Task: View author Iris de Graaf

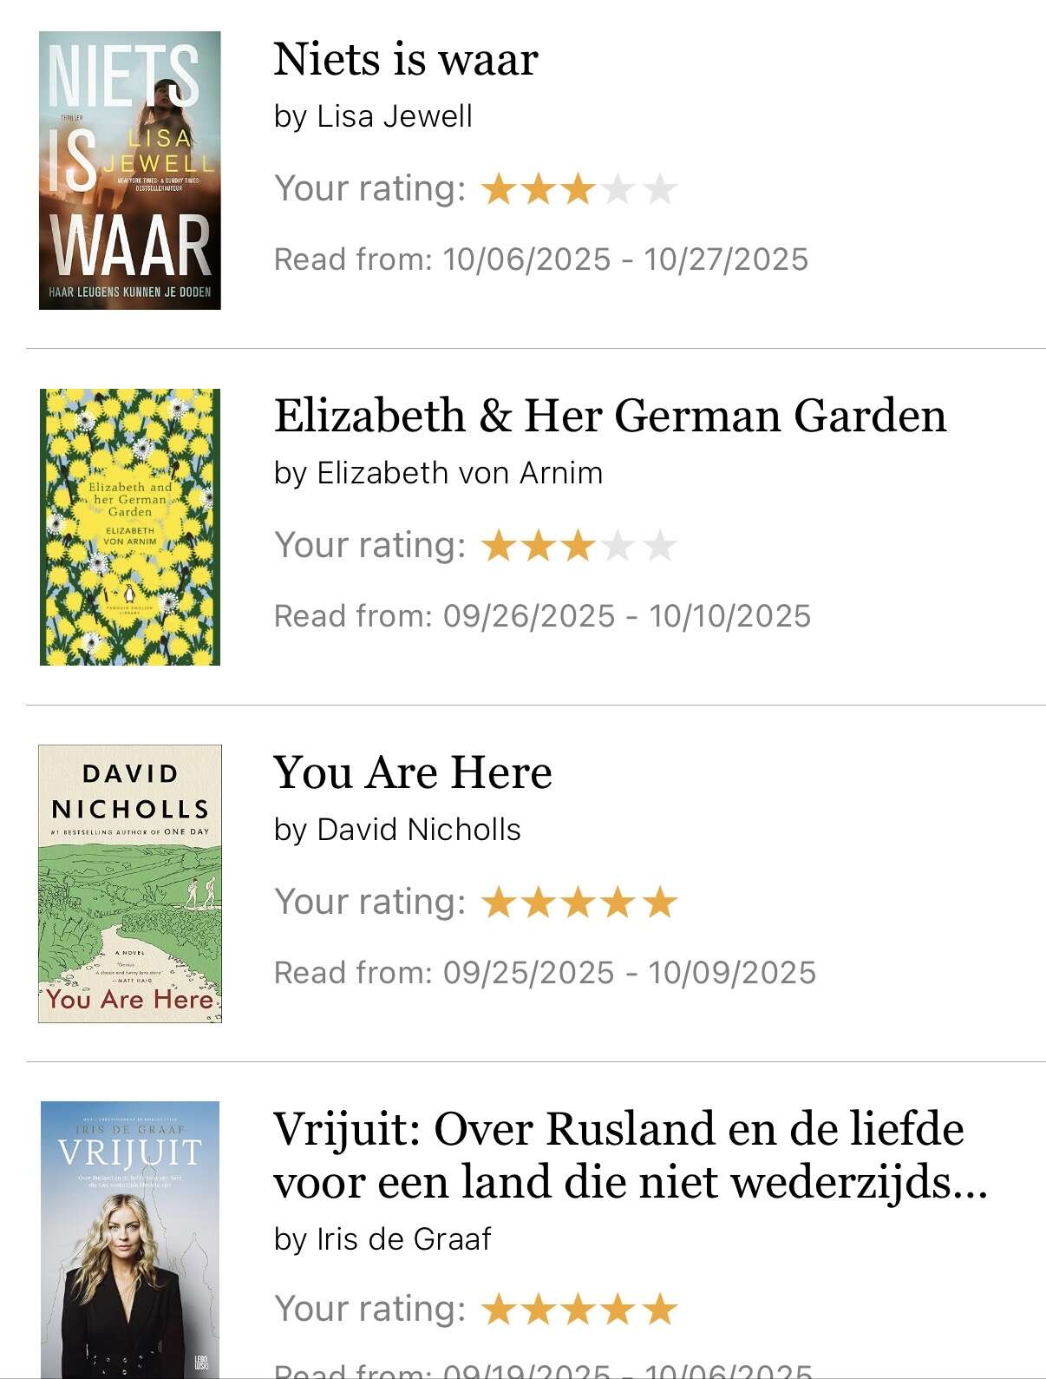Action: point(404,1238)
